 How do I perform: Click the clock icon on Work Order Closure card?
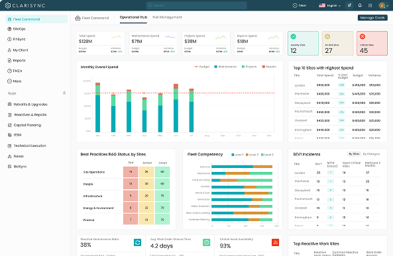206,242
